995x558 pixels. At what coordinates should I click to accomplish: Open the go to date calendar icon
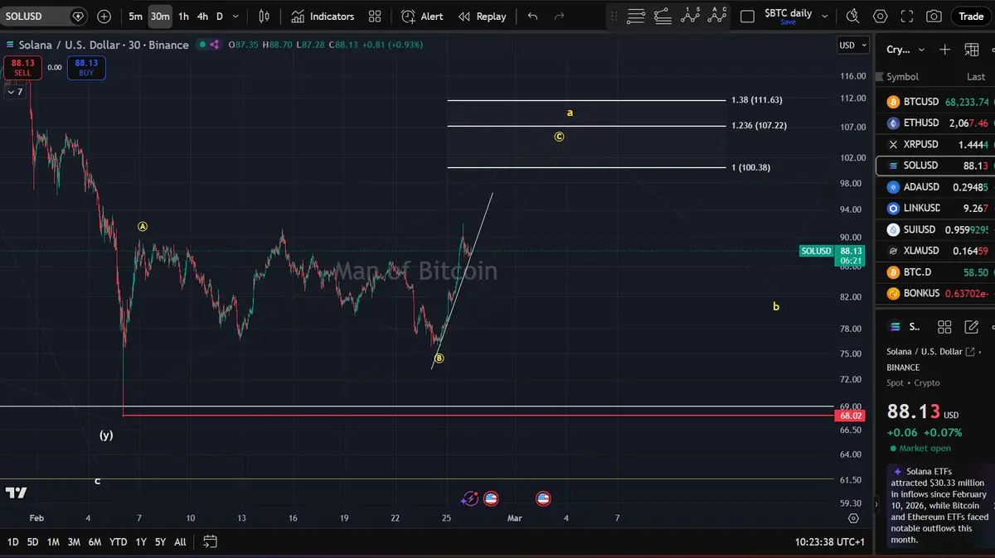click(x=210, y=542)
